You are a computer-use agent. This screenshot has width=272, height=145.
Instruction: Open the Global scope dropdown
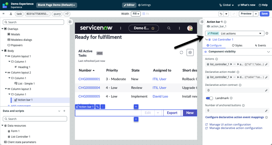click(x=226, y=5)
